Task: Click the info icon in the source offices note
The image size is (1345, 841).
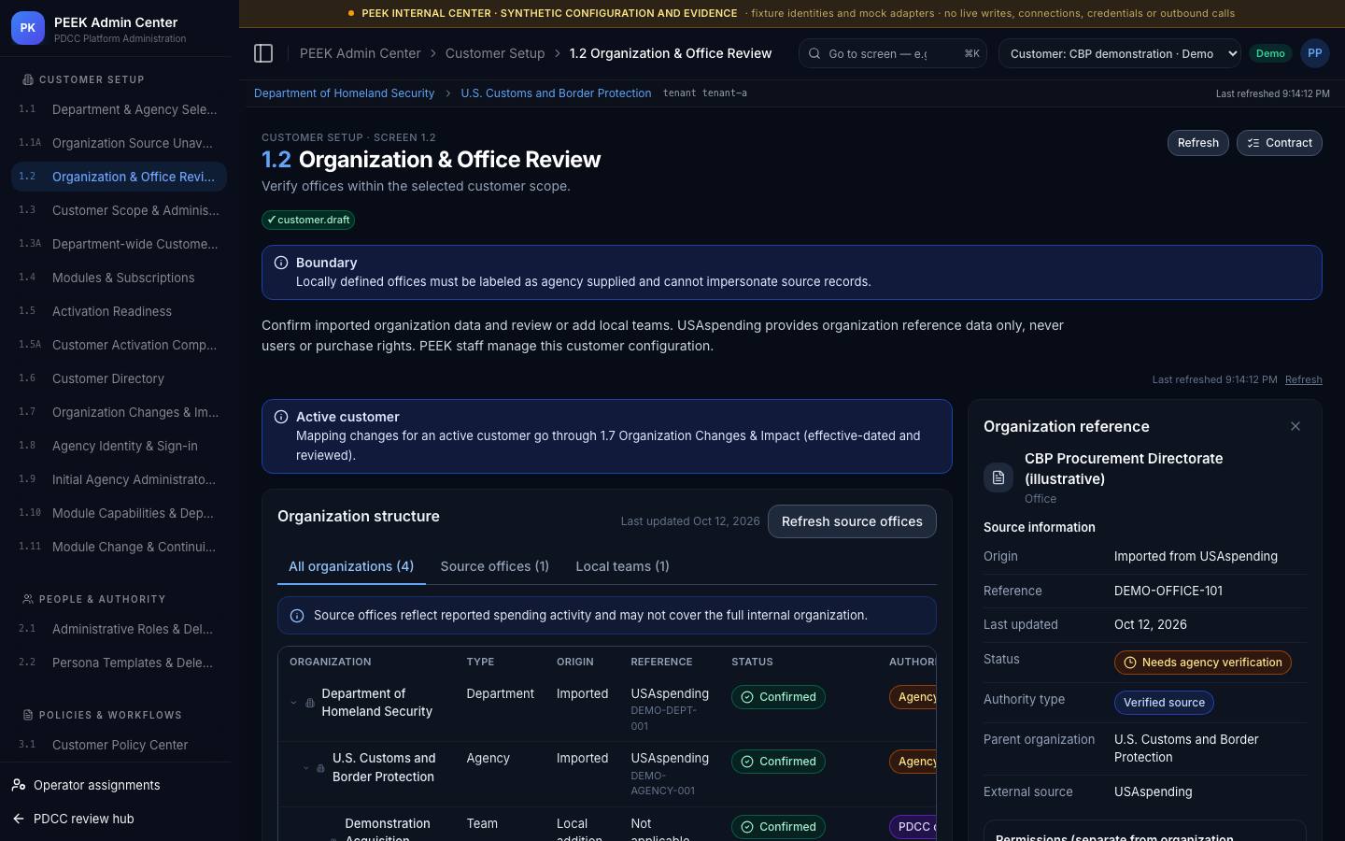Action: pos(297,616)
